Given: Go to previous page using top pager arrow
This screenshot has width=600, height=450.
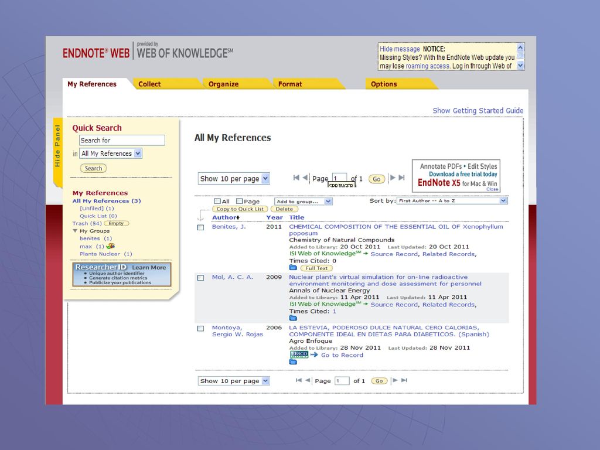Looking at the screenshot, I should (x=305, y=178).
